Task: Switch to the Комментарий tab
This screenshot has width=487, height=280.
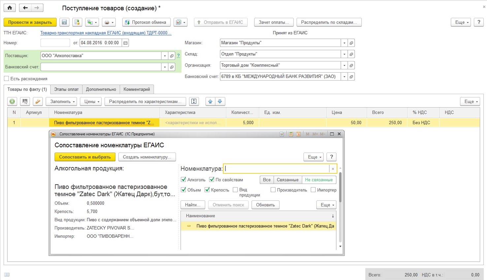Action: click(x=137, y=89)
